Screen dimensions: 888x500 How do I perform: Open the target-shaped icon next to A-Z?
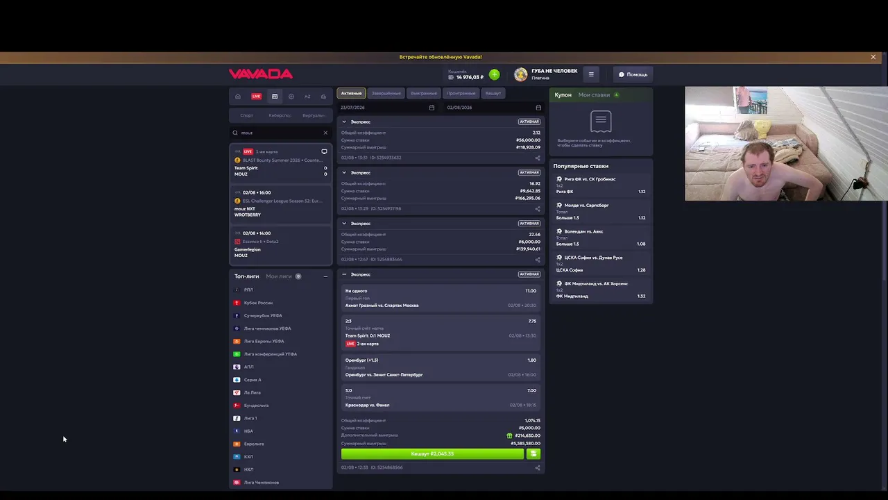[291, 97]
